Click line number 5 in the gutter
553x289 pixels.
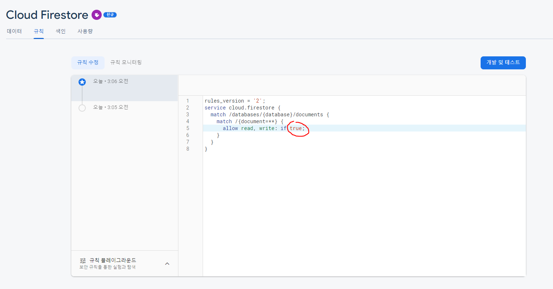tap(187, 128)
